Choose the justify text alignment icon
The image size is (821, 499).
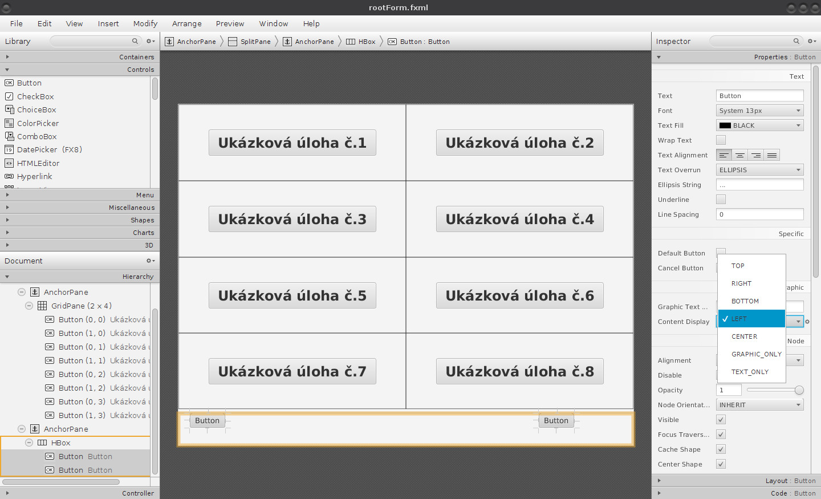[771, 155]
